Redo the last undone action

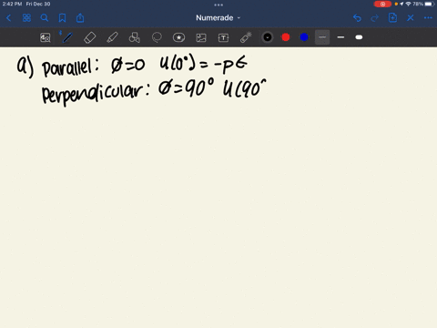(x=375, y=18)
